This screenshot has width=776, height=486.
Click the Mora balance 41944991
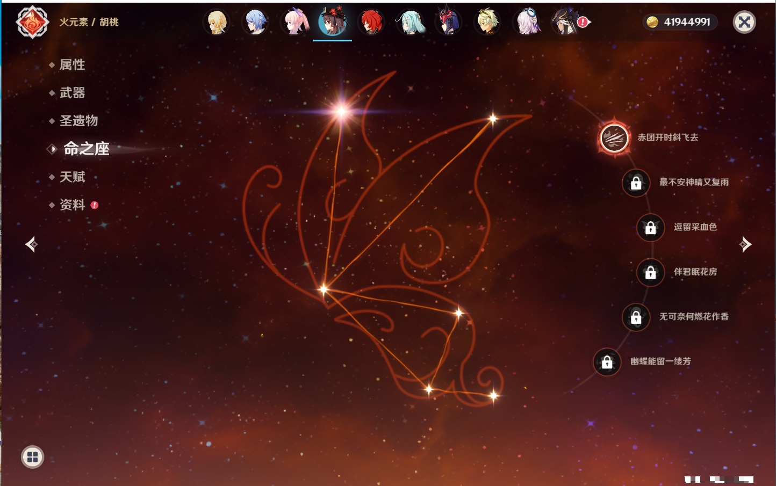[680, 22]
